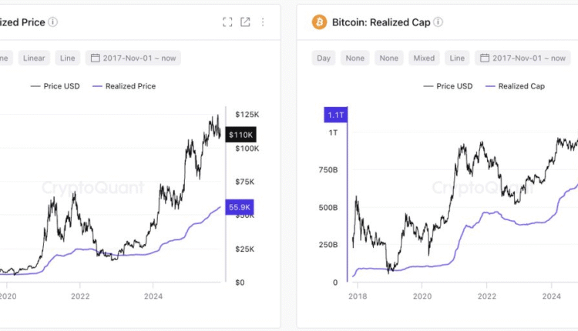Open the Linear scale dropdown

tap(34, 58)
